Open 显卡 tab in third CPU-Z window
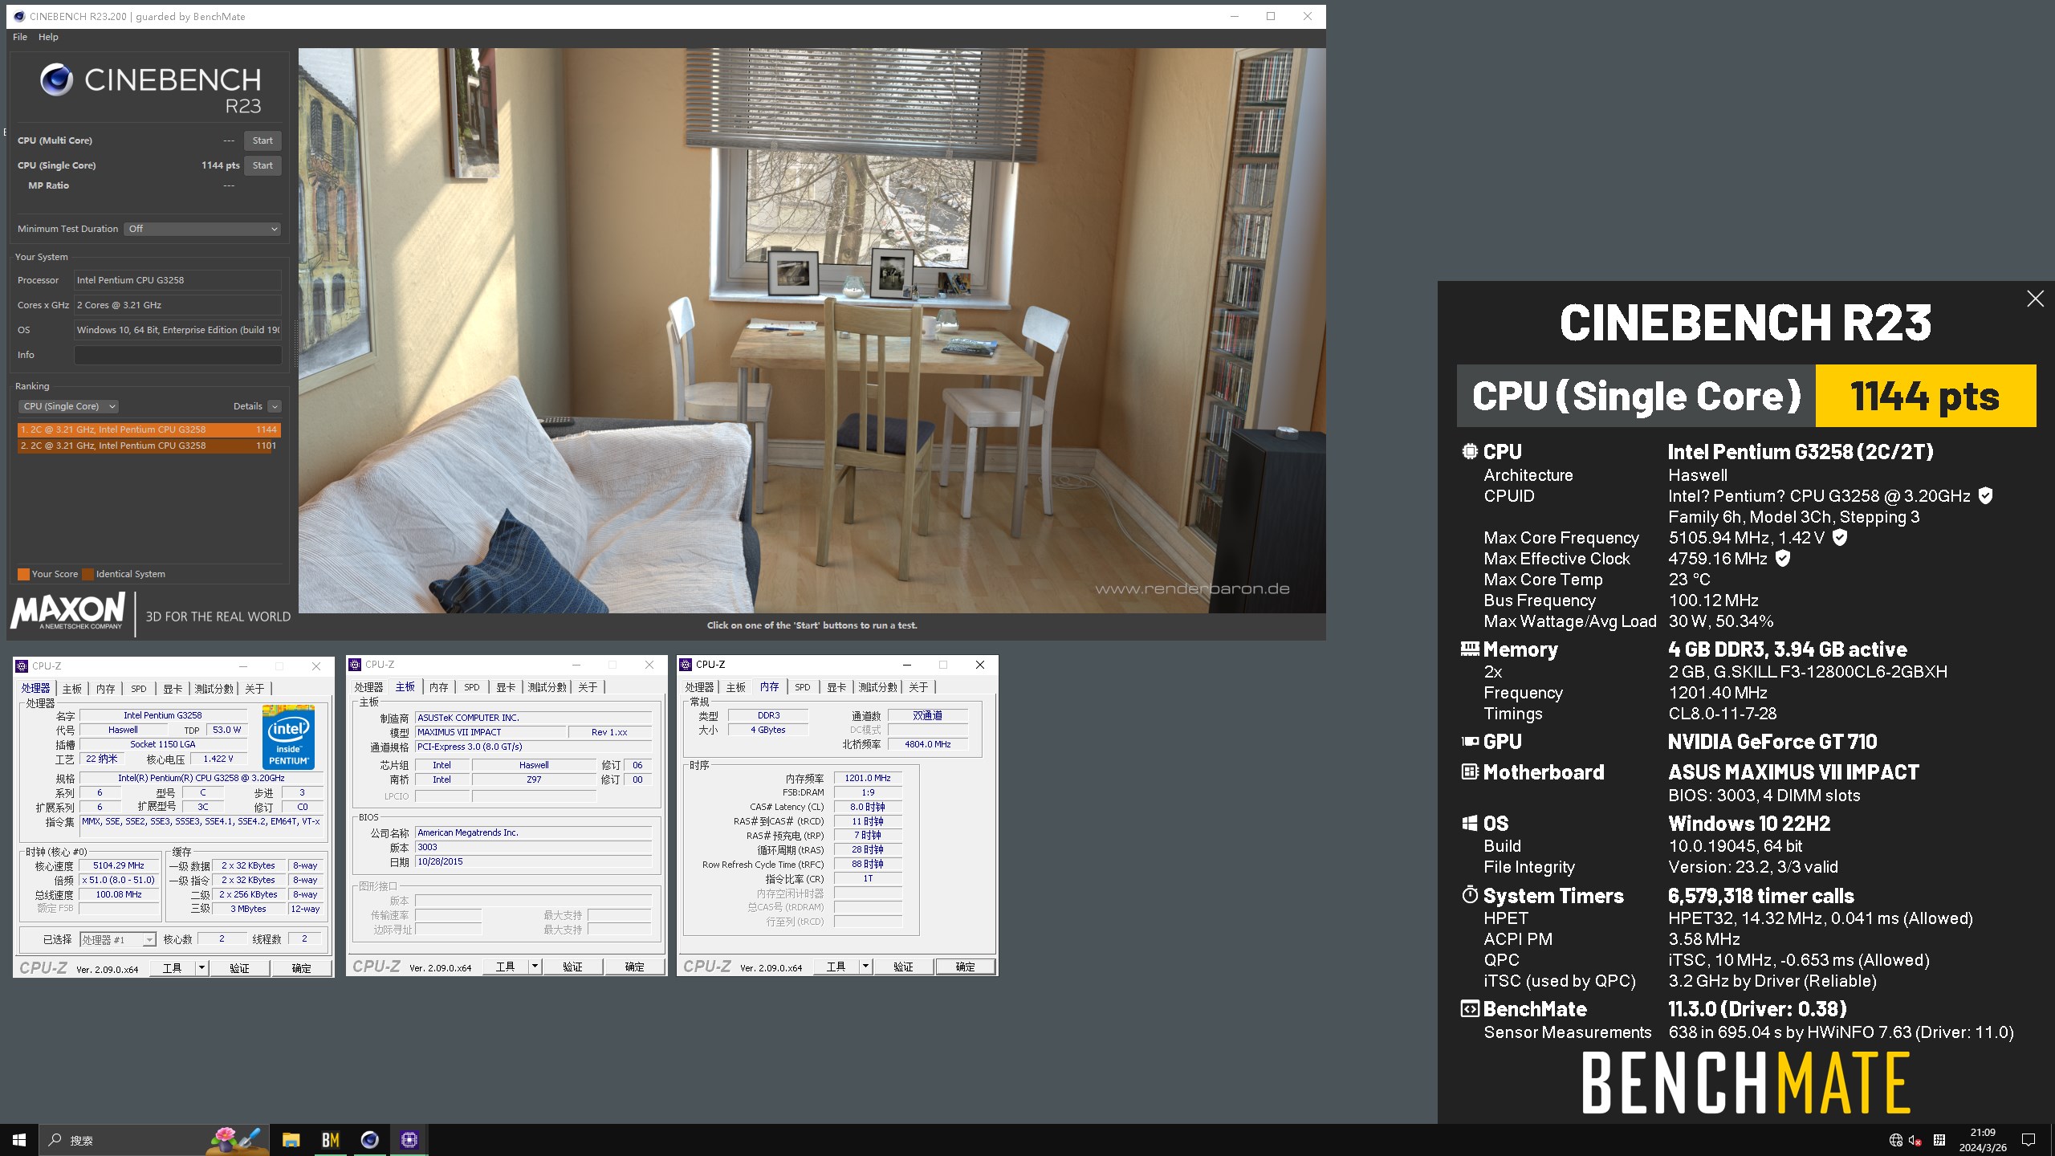The width and height of the screenshot is (2055, 1156). 836,687
